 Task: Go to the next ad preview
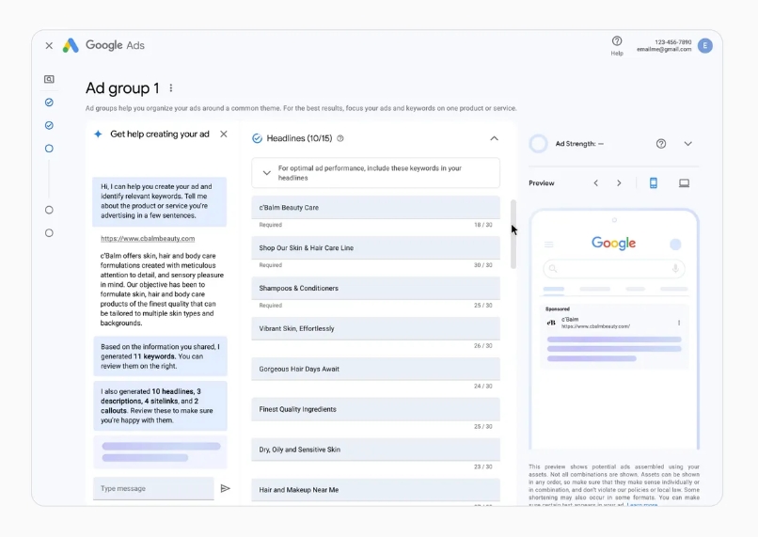click(619, 183)
